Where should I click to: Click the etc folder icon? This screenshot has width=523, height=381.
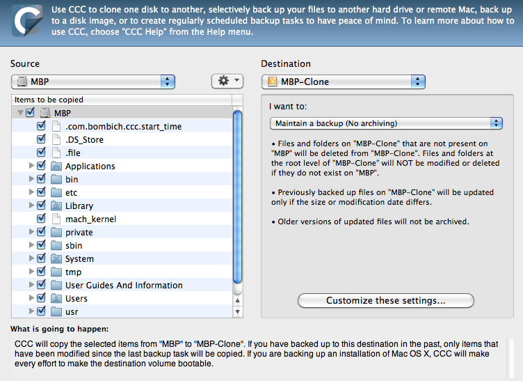(x=56, y=192)
